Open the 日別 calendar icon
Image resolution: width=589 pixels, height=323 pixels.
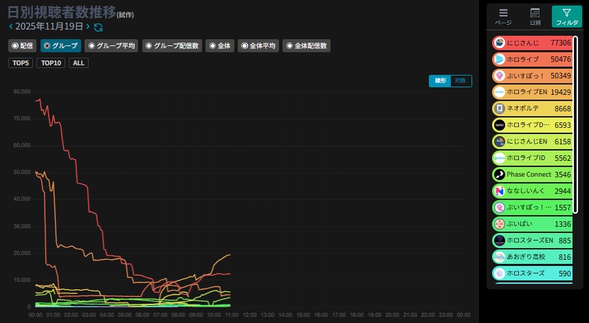(x=535, y=16)
